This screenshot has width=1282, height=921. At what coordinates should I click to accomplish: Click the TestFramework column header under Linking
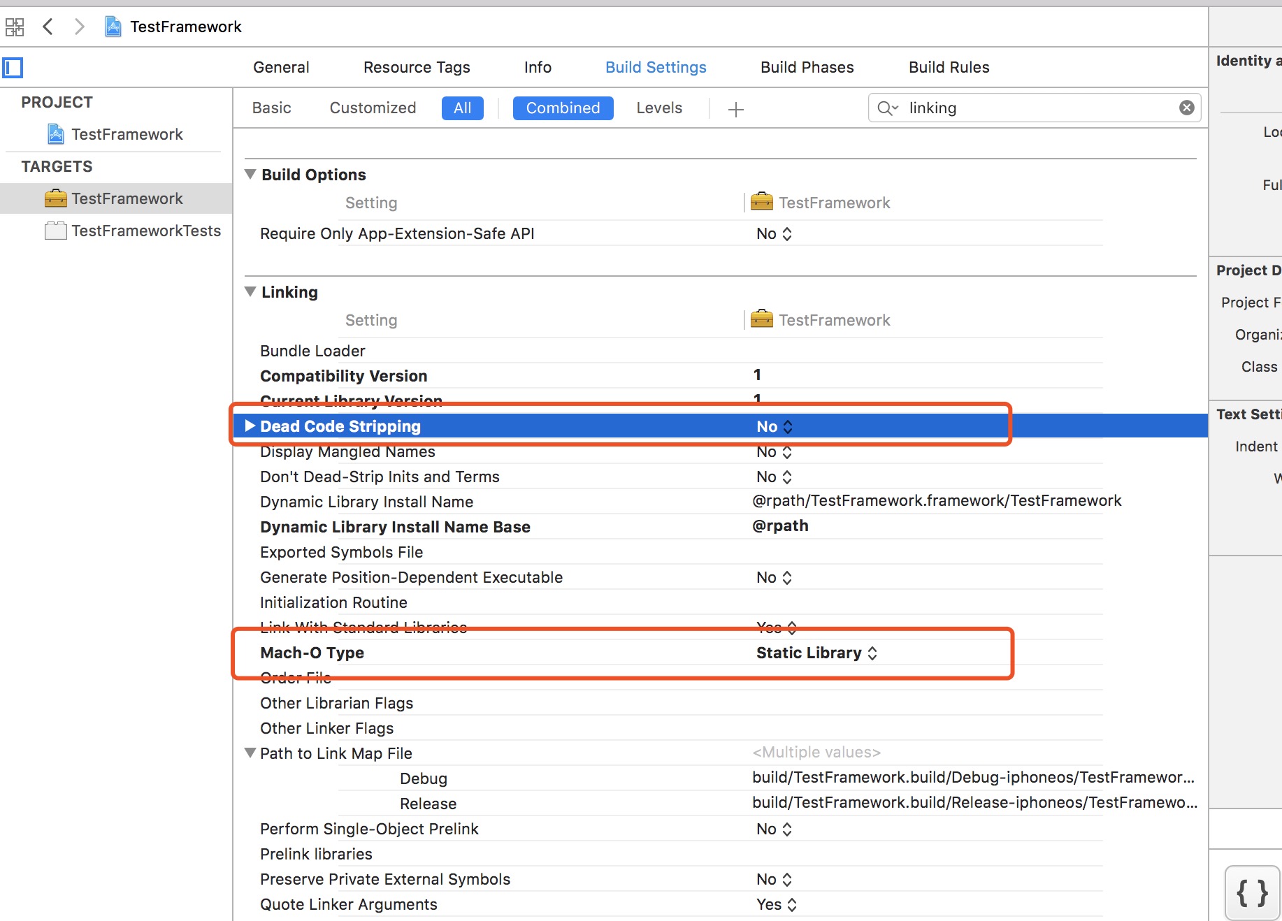(x=821, y=319)
